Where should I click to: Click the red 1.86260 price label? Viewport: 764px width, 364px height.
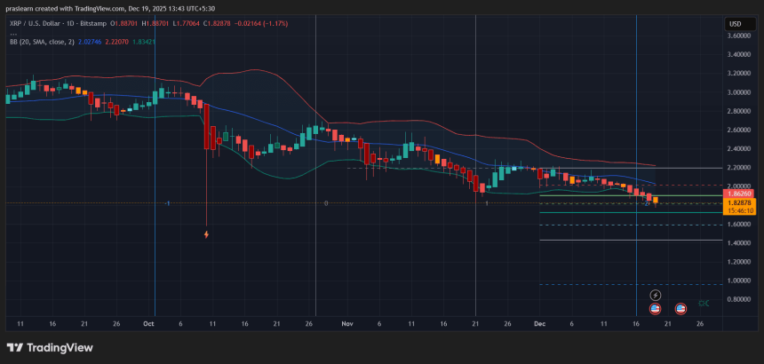(740, 194)
